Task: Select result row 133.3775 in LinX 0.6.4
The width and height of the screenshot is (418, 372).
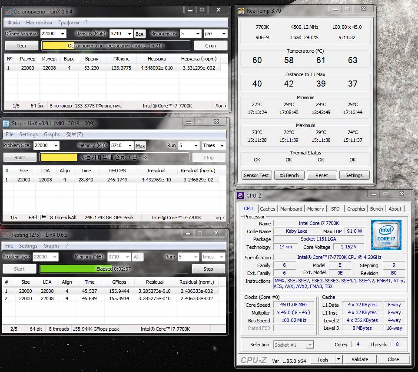Action: click(x=112, y=68)
